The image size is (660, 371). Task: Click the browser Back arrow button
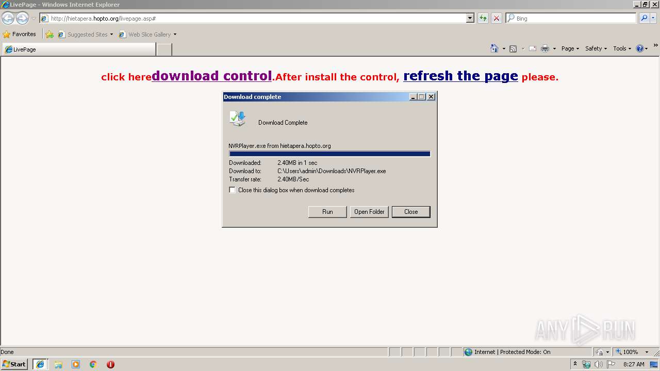point(8,19)
